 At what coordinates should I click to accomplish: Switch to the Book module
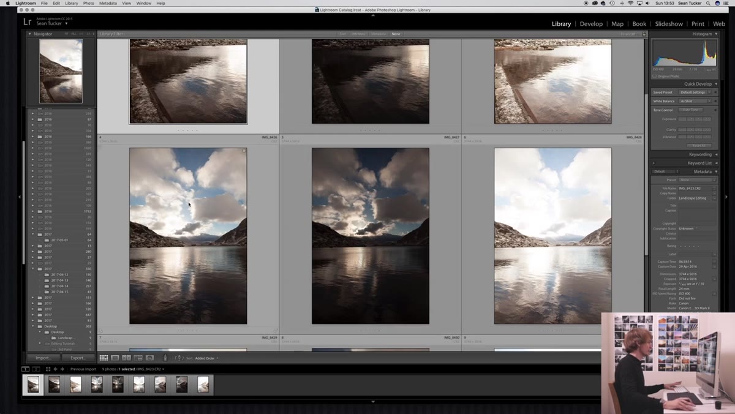coord(639,24)
